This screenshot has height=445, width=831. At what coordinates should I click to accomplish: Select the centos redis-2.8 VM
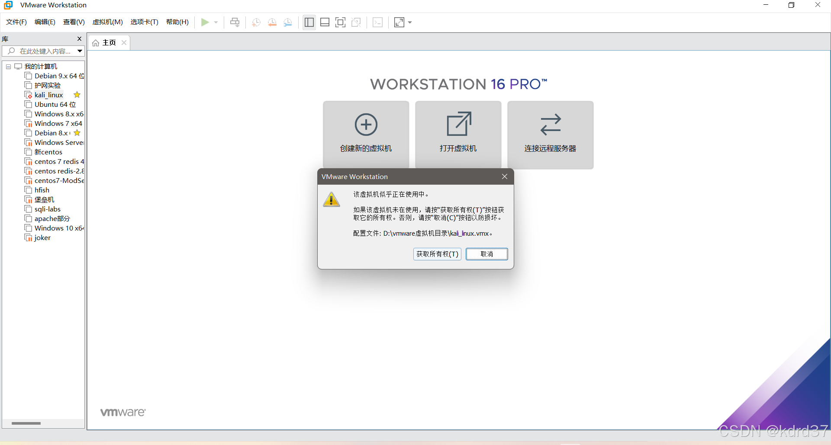[55, 171]
